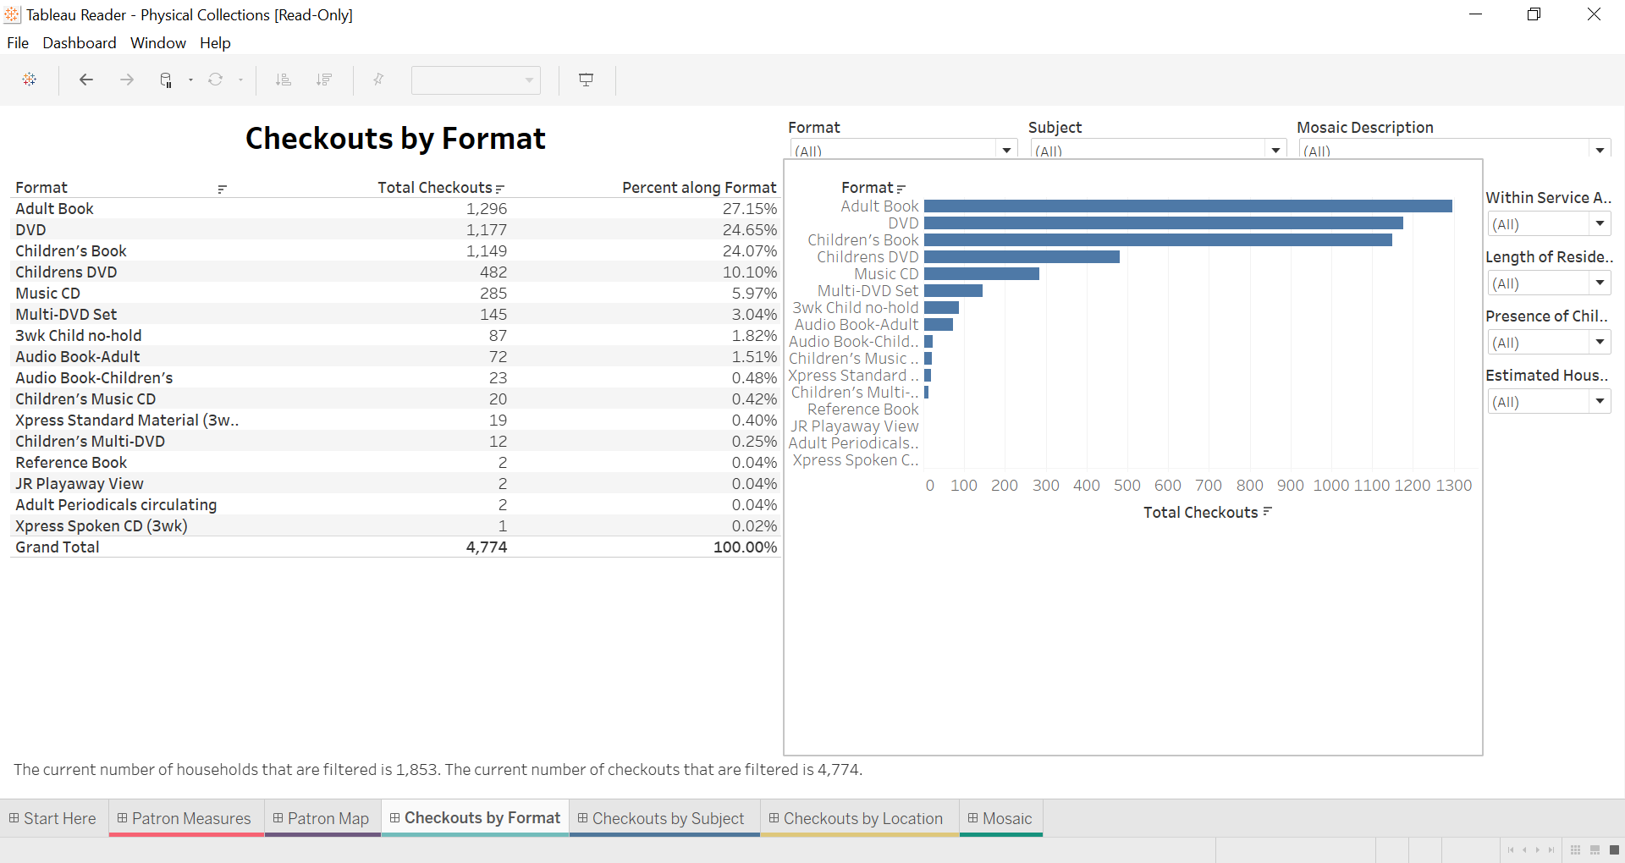Click the Grand Total value 4,774
The height and width of the screenshot is (863, 1625).
click(487, 547)
